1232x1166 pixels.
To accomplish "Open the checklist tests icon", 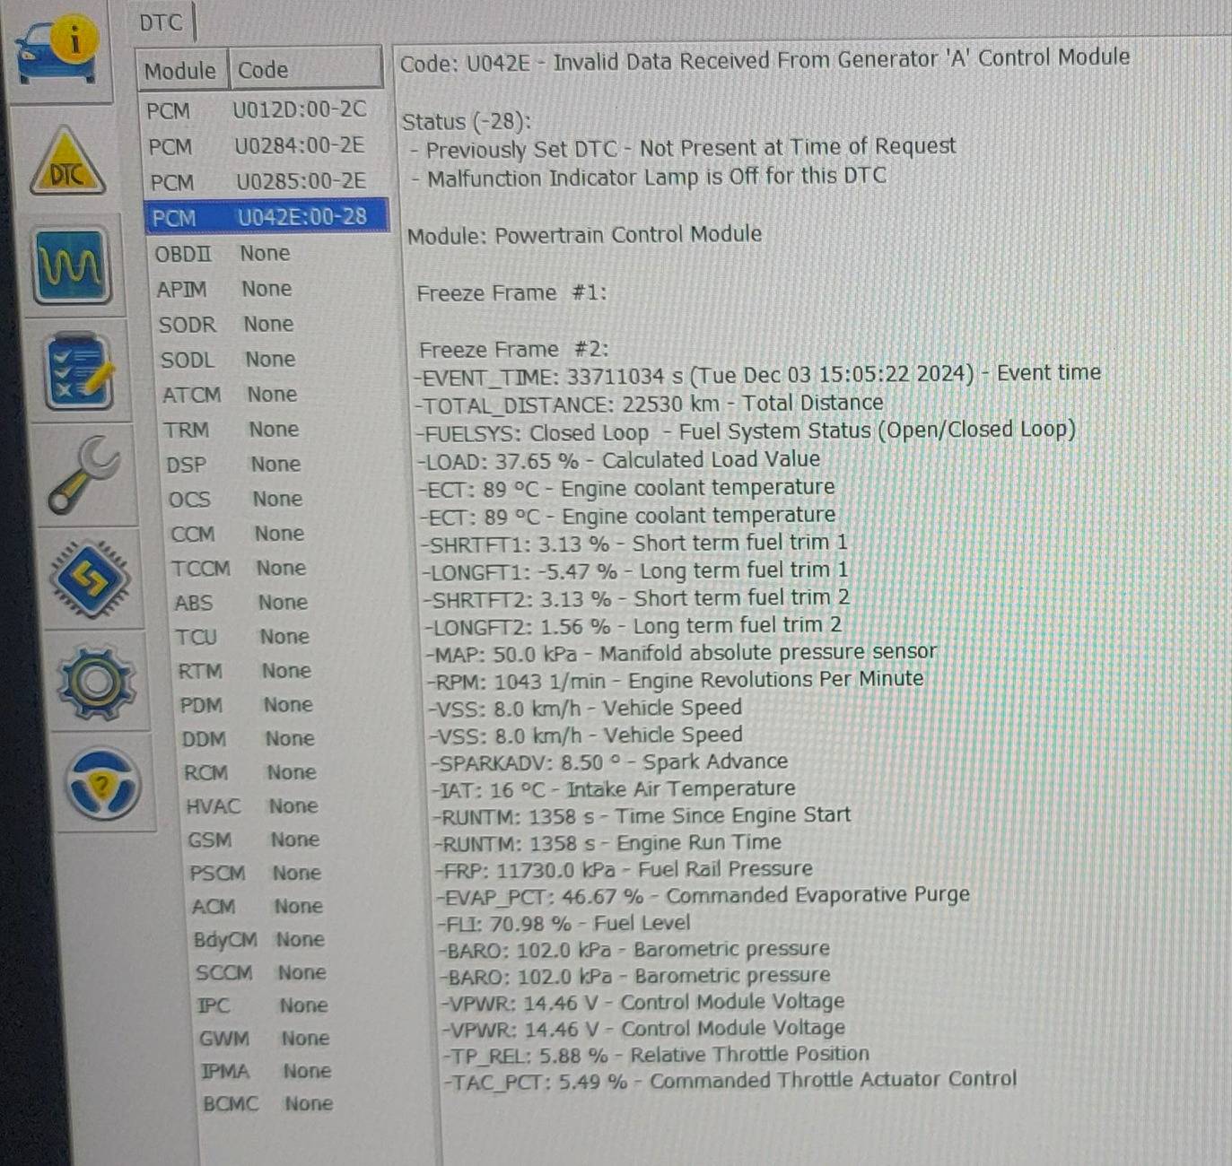I will coord(80,370).
